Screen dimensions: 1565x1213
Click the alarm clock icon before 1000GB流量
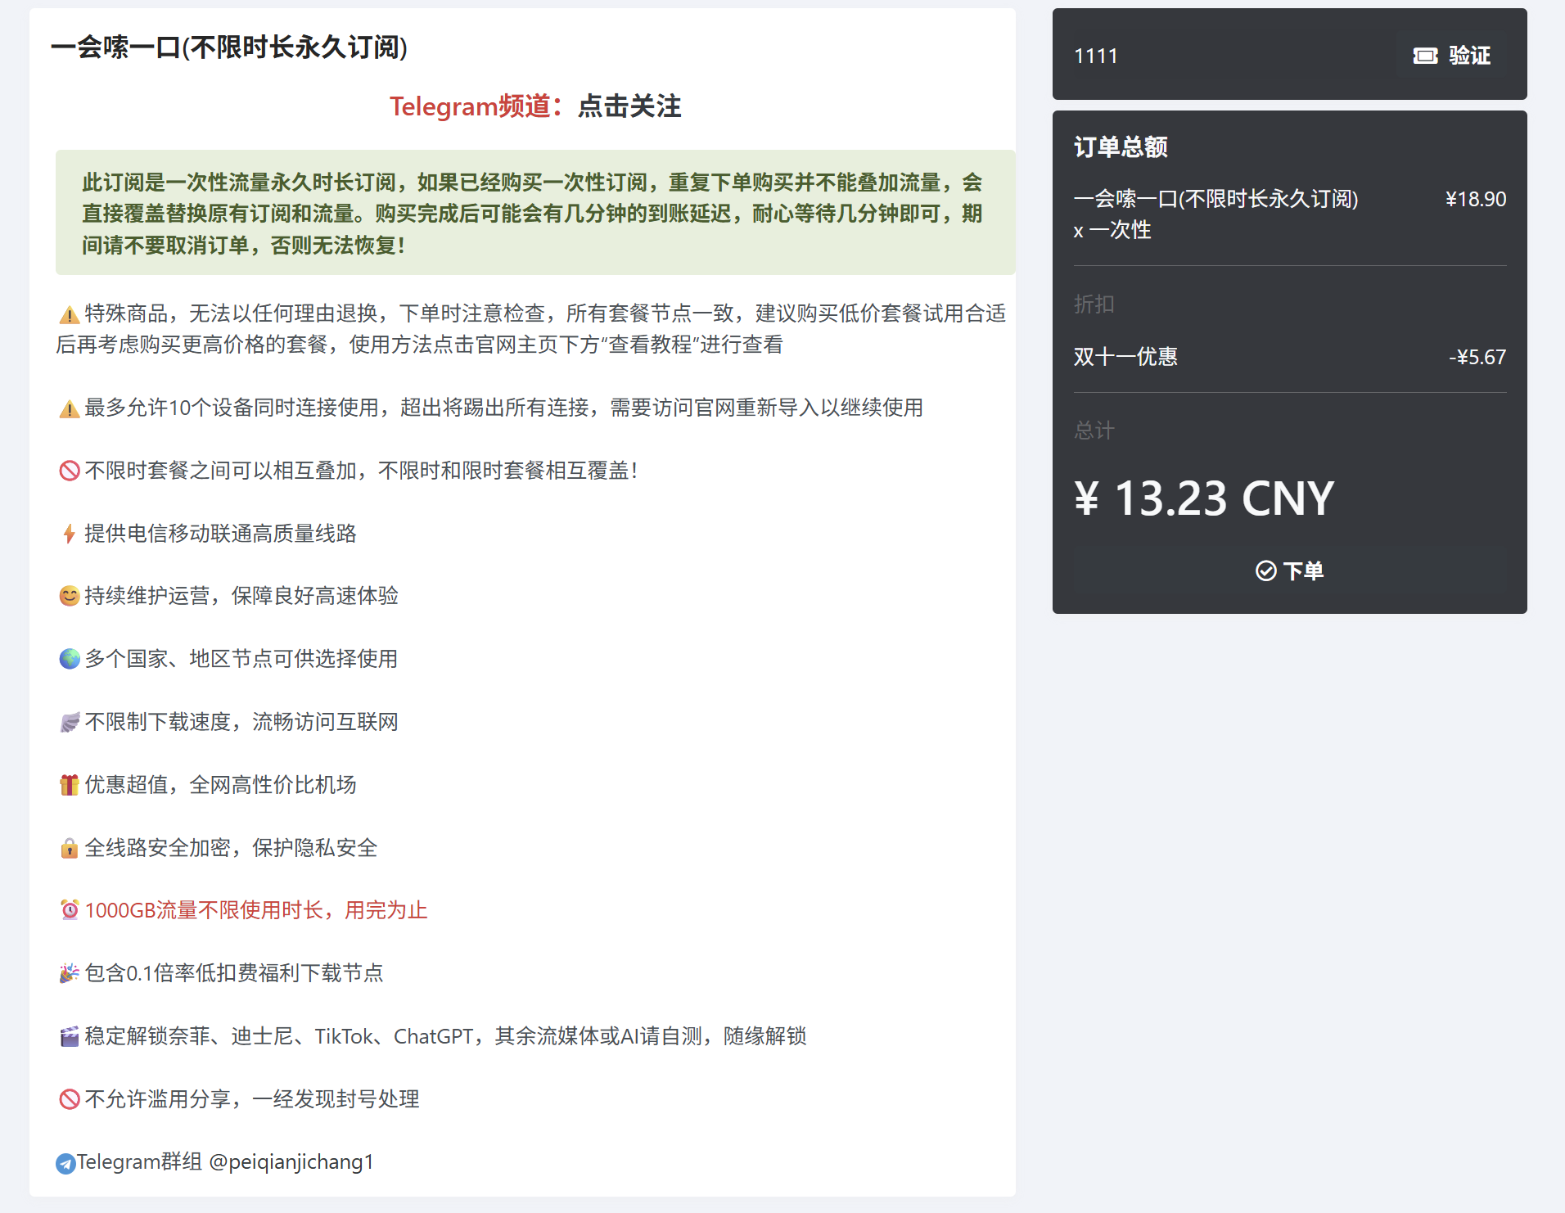(70, 910)
